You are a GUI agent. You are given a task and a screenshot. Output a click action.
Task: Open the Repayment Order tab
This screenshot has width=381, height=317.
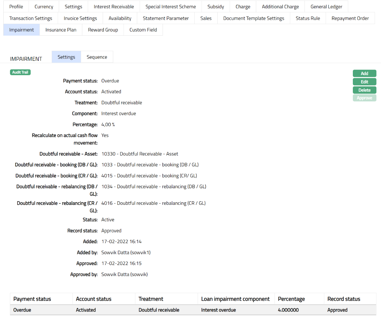coord(350,18)
